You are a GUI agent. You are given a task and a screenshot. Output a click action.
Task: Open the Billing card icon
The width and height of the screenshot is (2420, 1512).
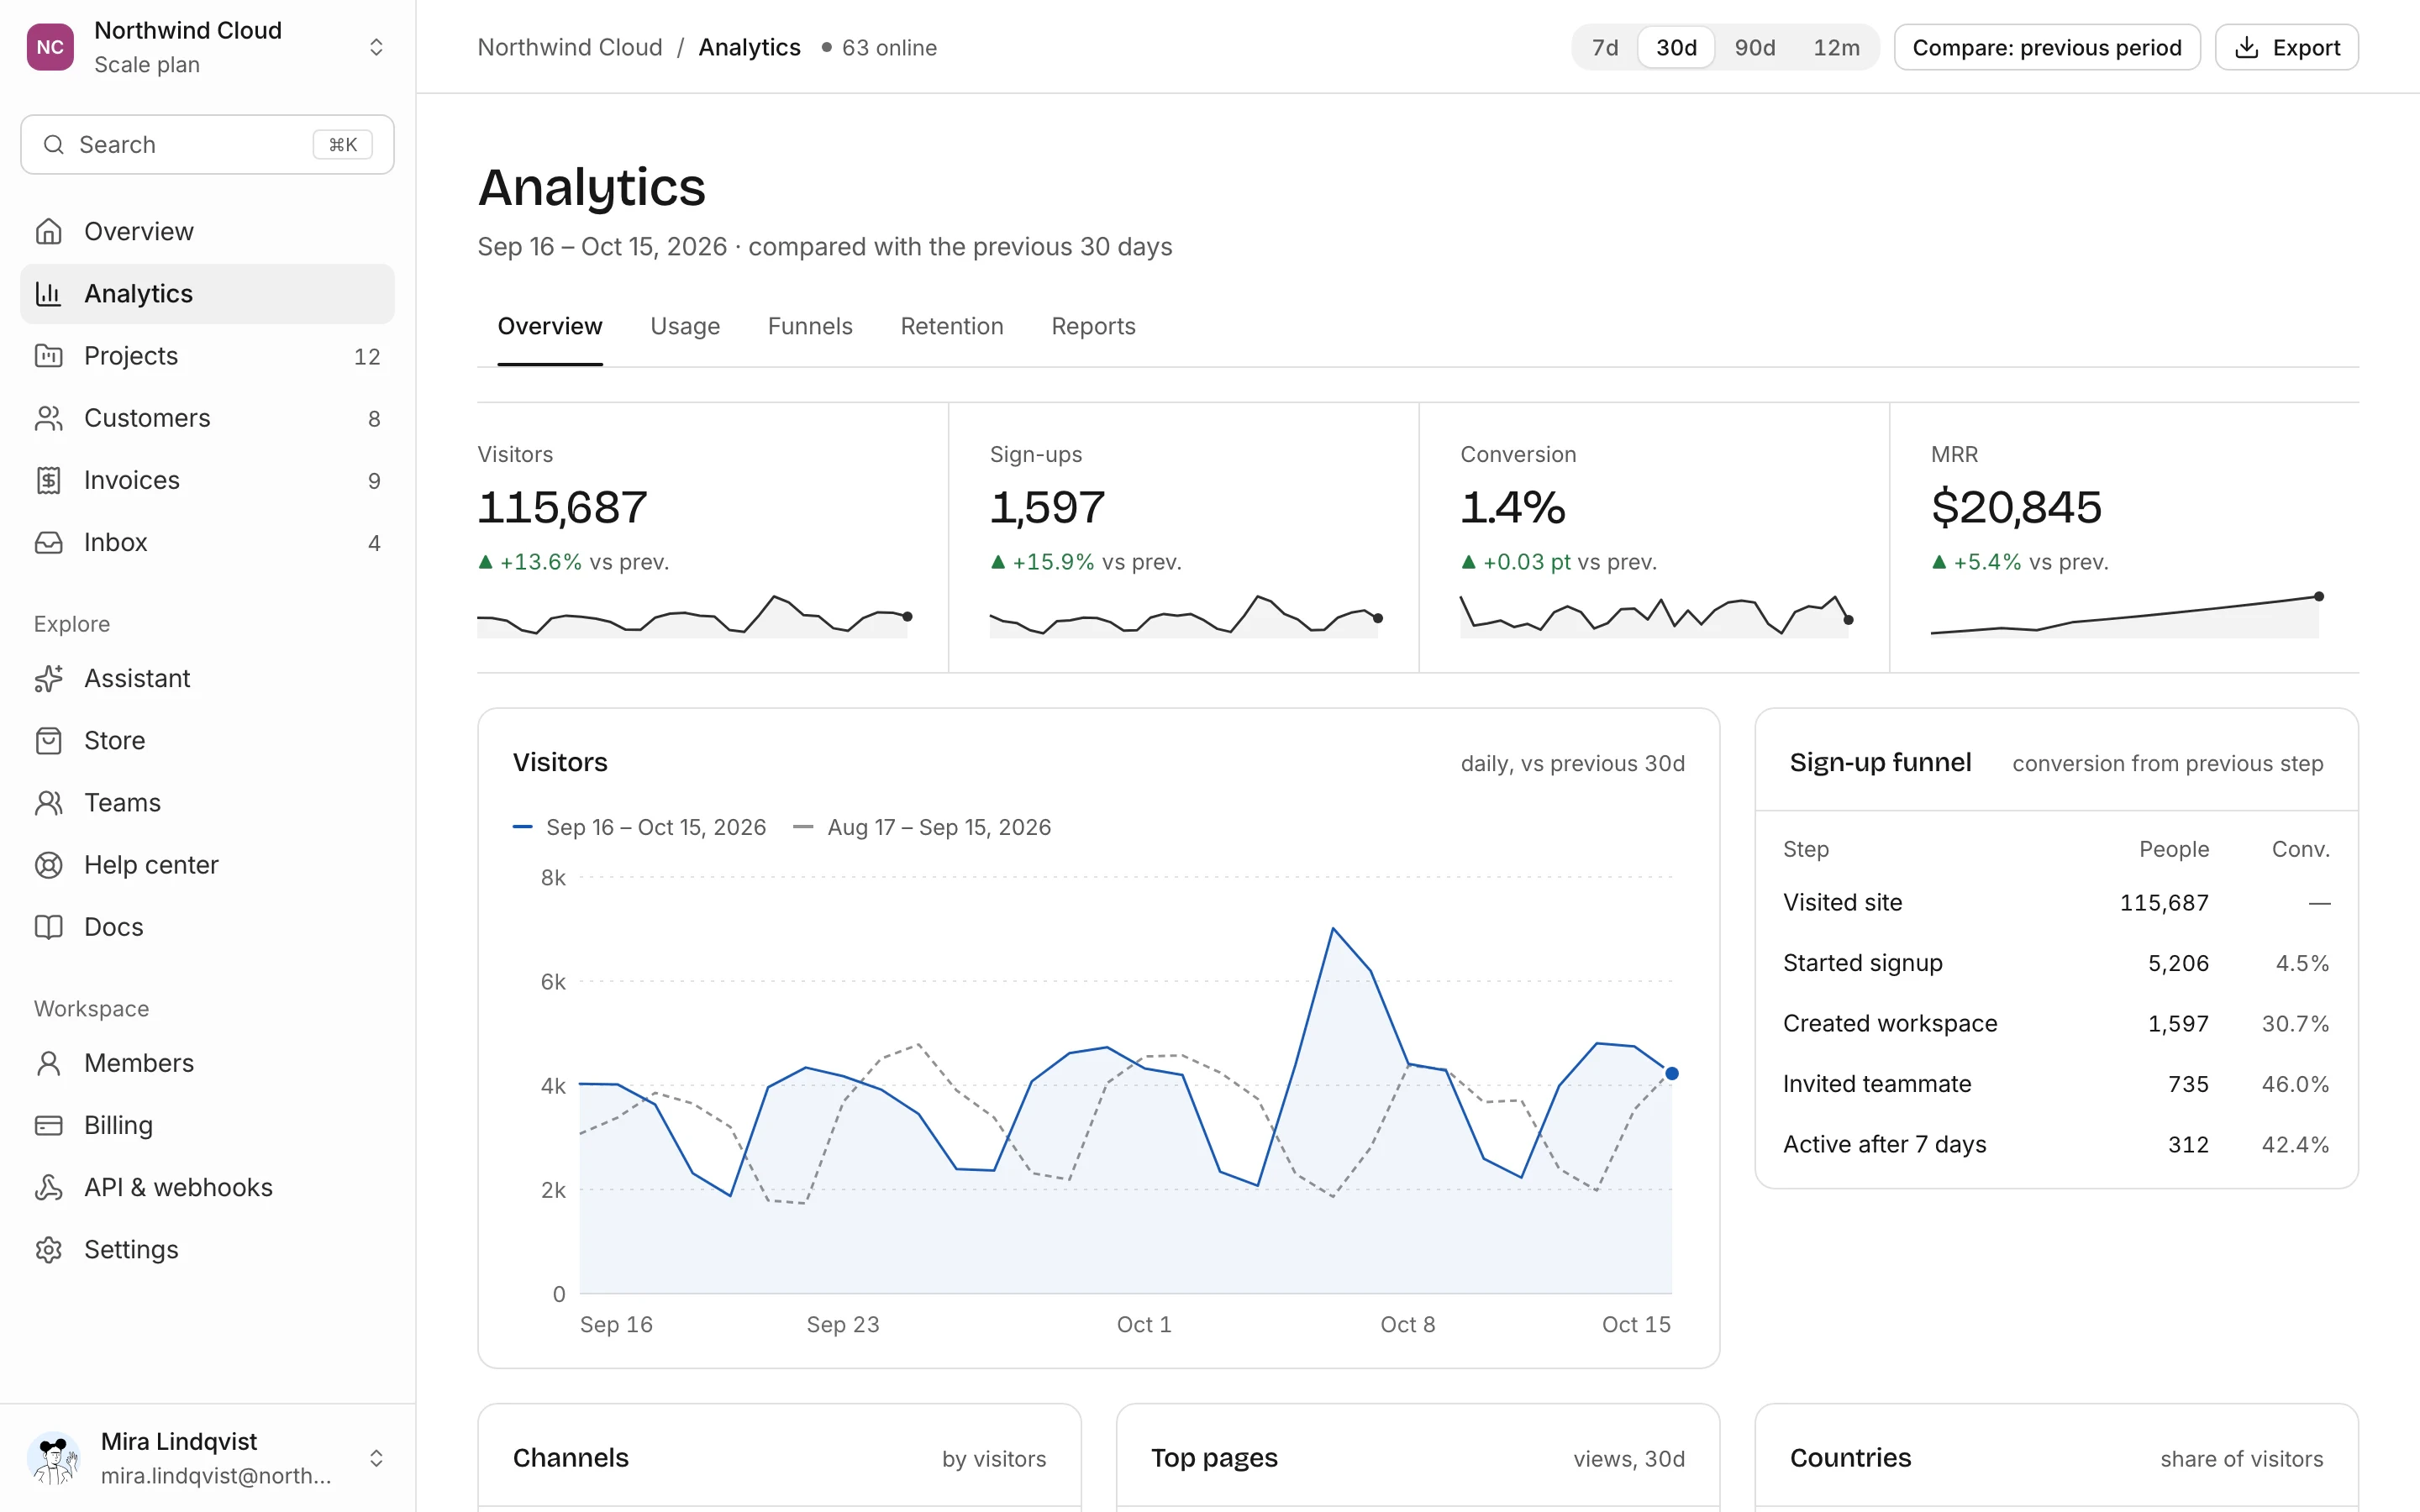pos(48,1125)
